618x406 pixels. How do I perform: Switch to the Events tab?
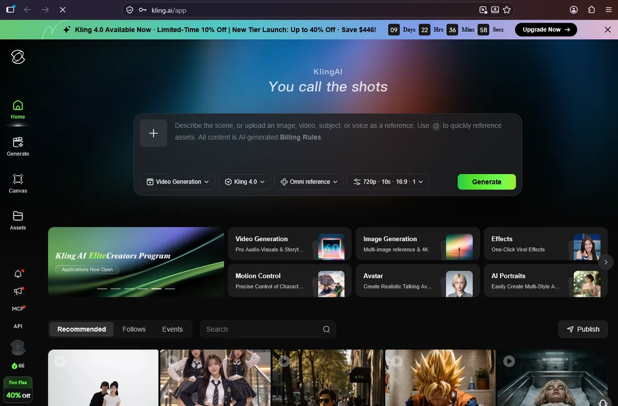coord(173,329)
